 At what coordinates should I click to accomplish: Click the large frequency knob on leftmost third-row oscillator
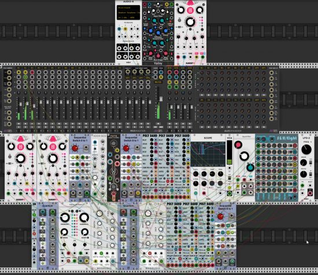[x=20, y=158]
